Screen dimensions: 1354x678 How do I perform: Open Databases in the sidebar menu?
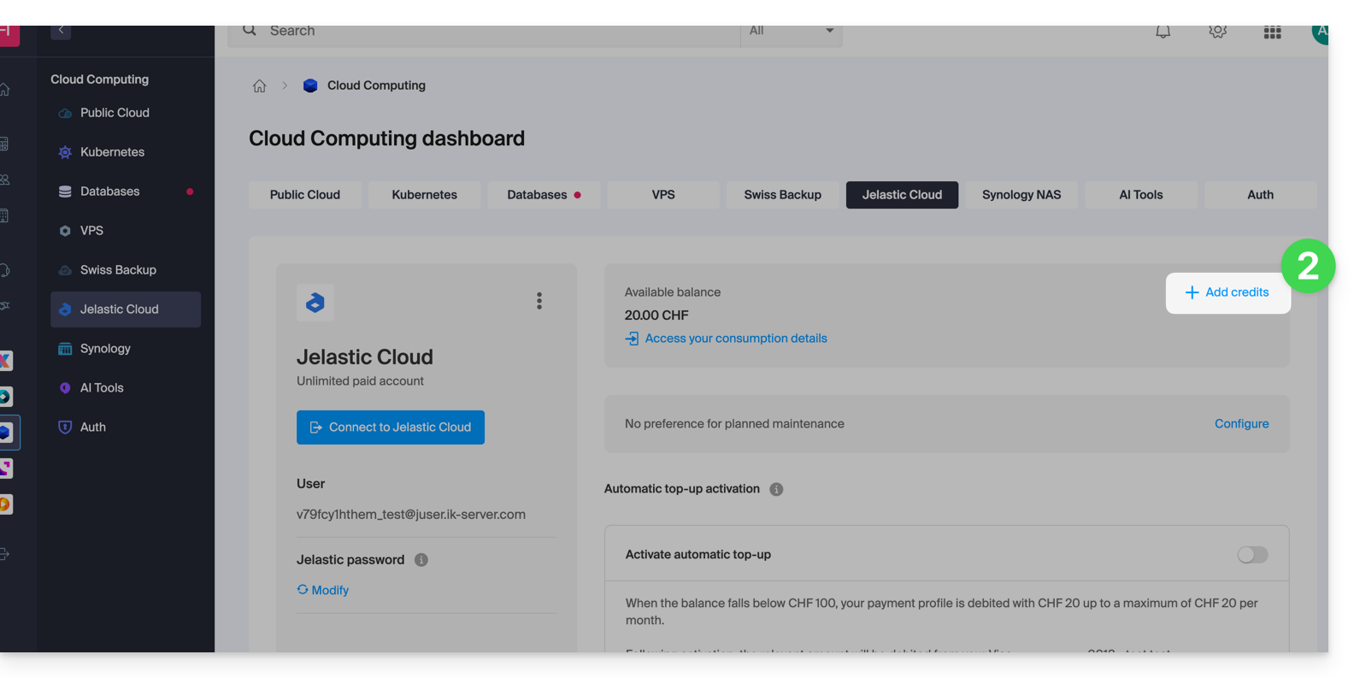click(x=109, y=192)
